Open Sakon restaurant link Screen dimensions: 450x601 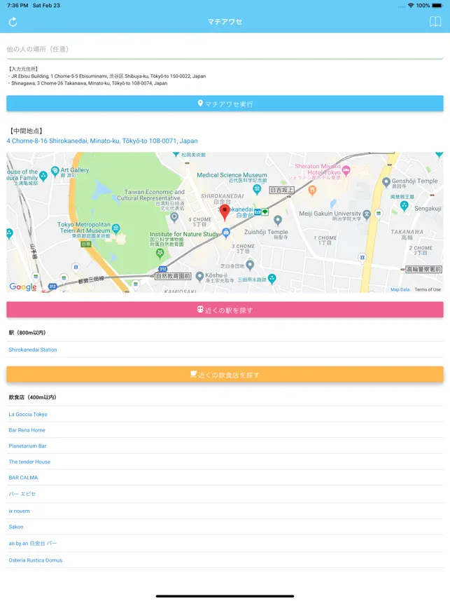[16, 527]
